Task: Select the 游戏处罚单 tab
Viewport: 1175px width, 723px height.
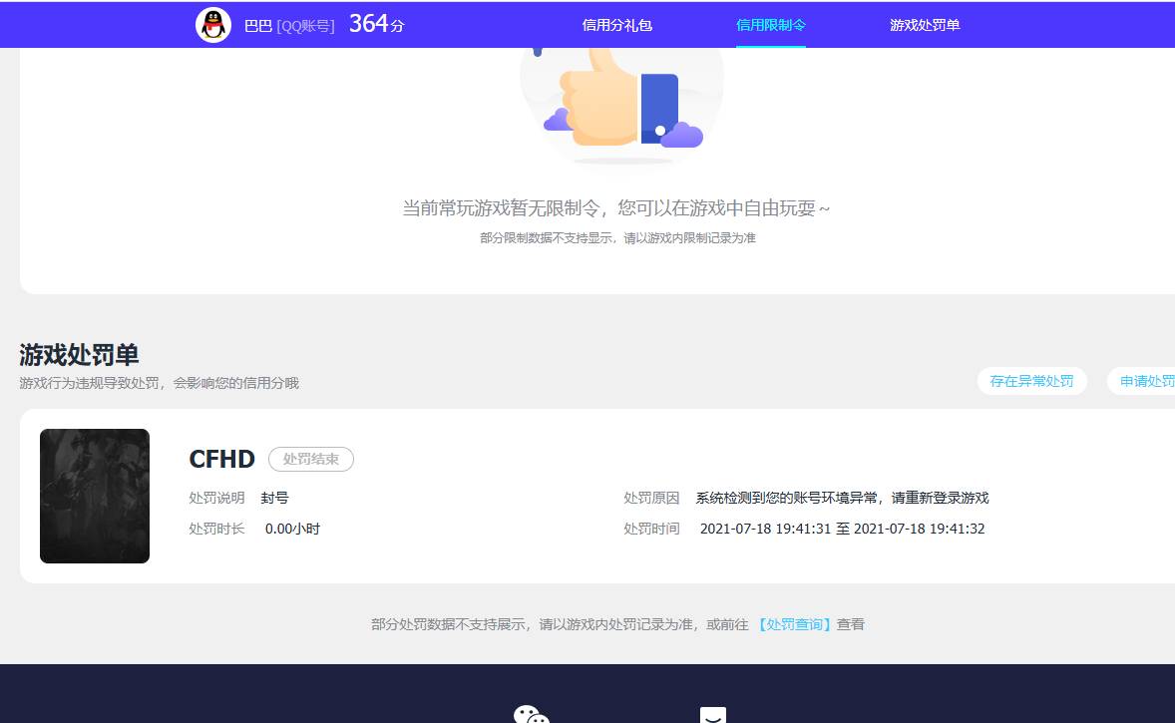Action: coord(924,24)
